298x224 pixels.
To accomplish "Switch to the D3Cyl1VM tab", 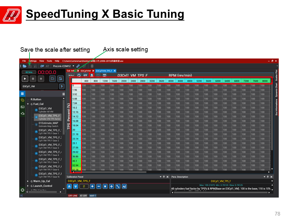I will pos(86,71).
